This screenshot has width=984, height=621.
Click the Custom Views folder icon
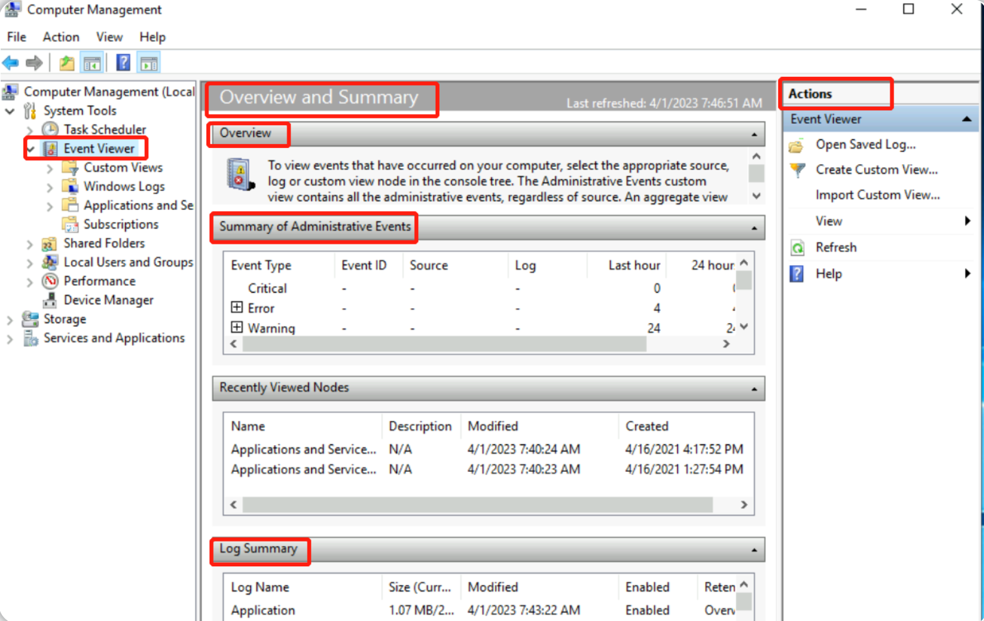(70, 167)
